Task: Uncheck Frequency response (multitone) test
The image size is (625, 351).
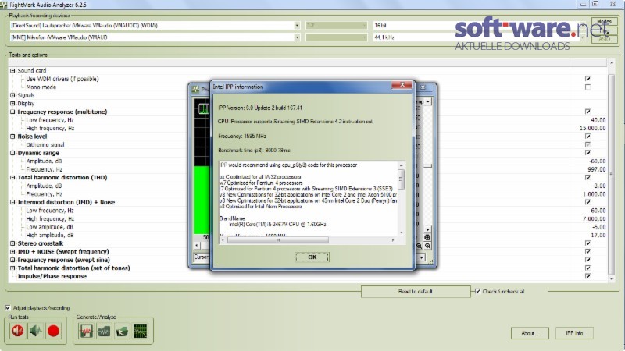Action: tap(587, 112)
